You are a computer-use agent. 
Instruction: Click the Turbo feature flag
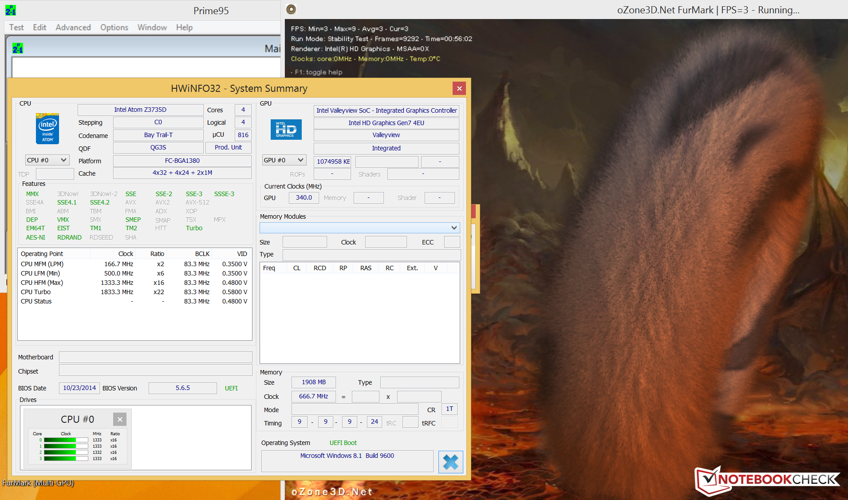pos(194,228)
